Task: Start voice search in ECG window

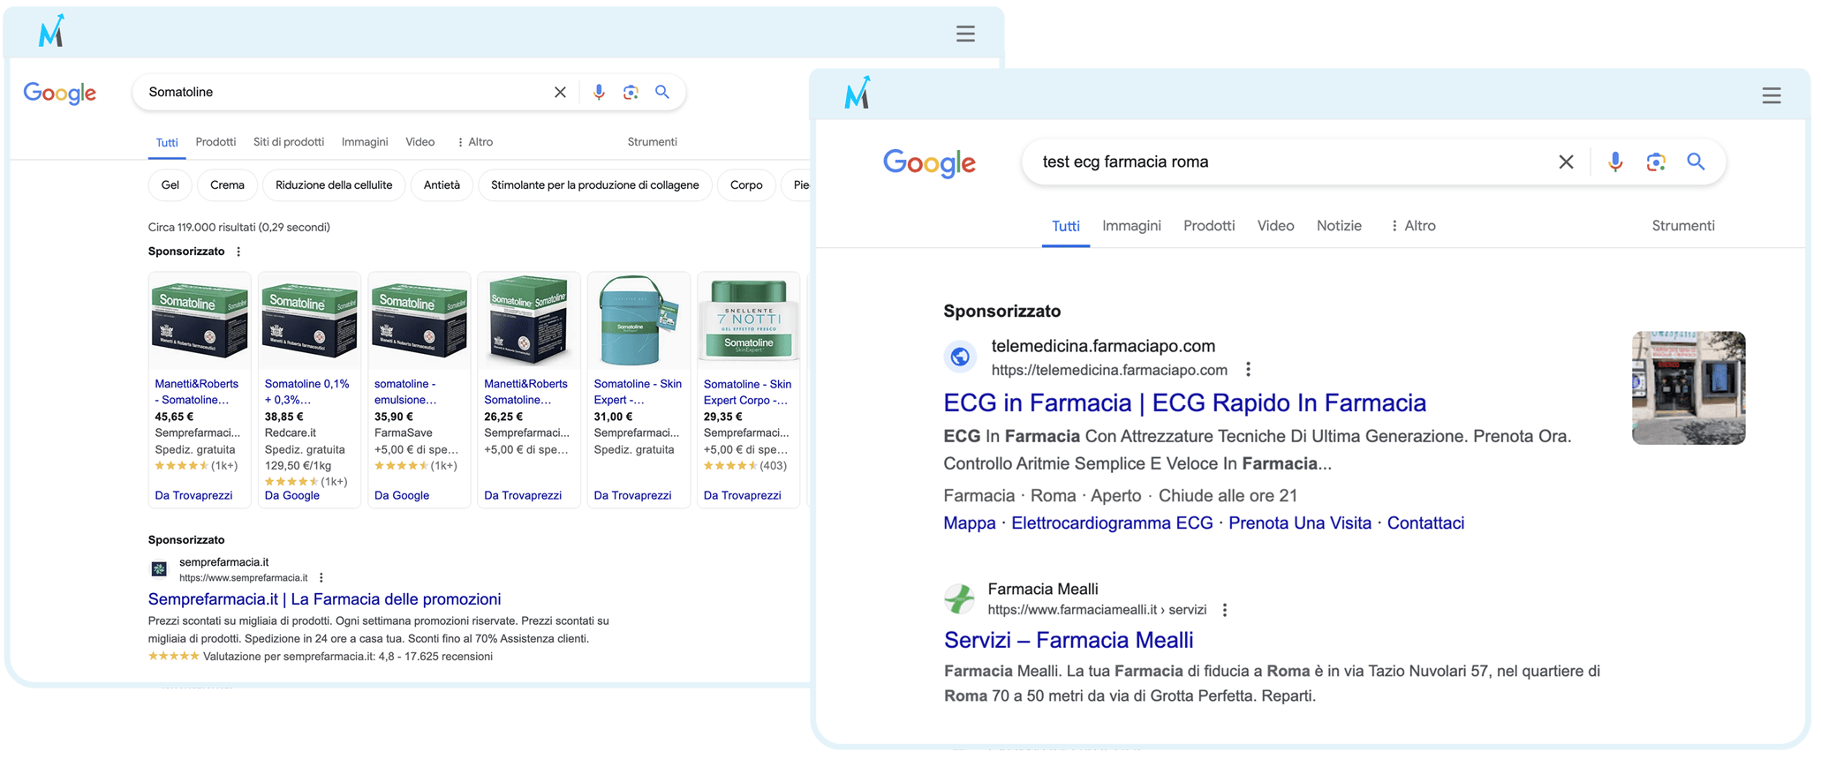Action: click(x=1614, y=162)
